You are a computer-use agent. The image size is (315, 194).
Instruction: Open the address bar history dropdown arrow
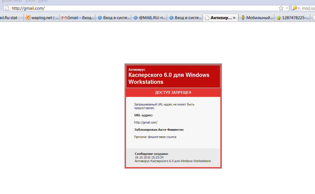tap(287, 8)
